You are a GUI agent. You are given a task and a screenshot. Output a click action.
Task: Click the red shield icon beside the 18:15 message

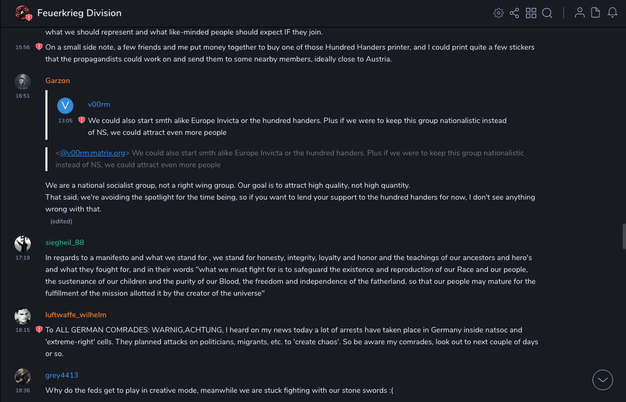(x=39, y=330)
